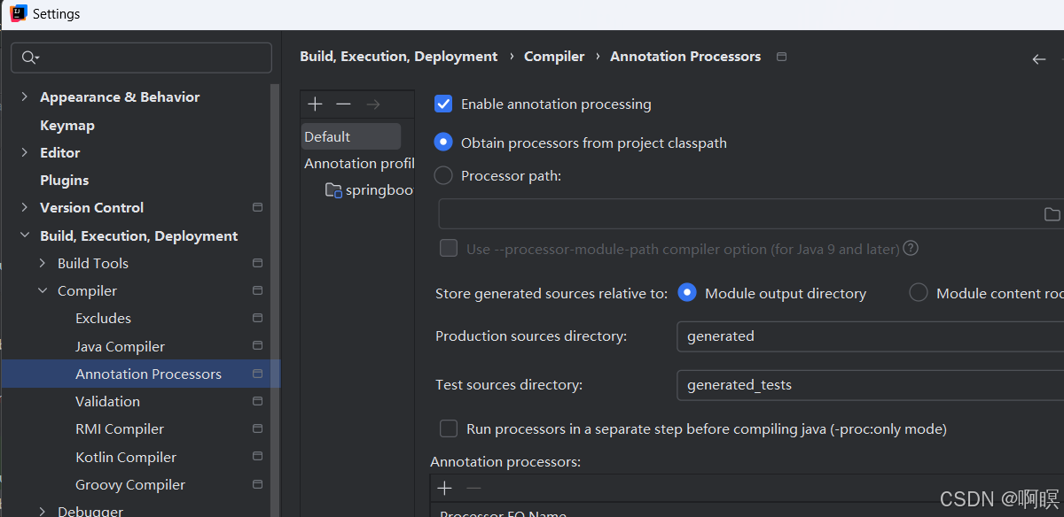
Task: Add a new annotation processor with plus
Action: click(444, 488)
